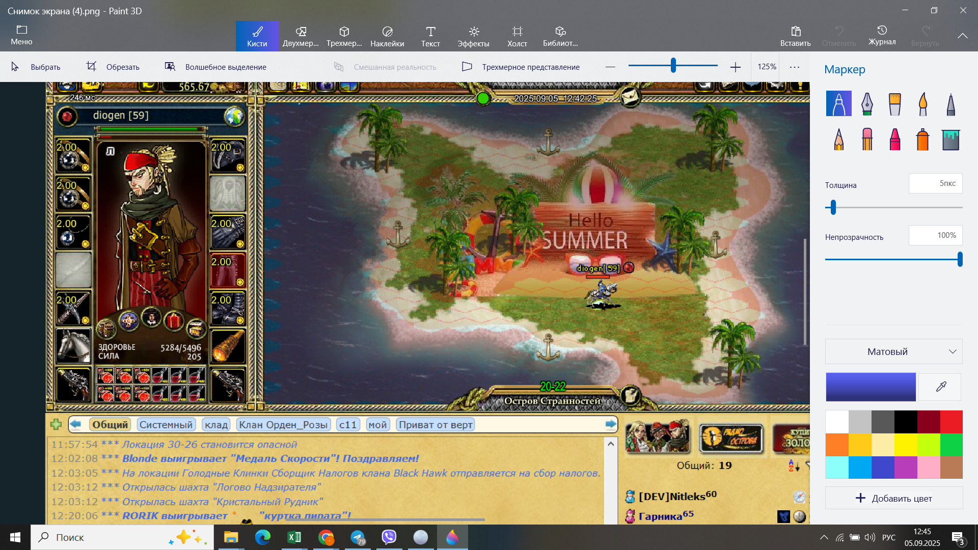This screenshot has height=550, width=978.
Task: Zoom out with the minus button
Action: pyautogui.click(x=610, y=67)
